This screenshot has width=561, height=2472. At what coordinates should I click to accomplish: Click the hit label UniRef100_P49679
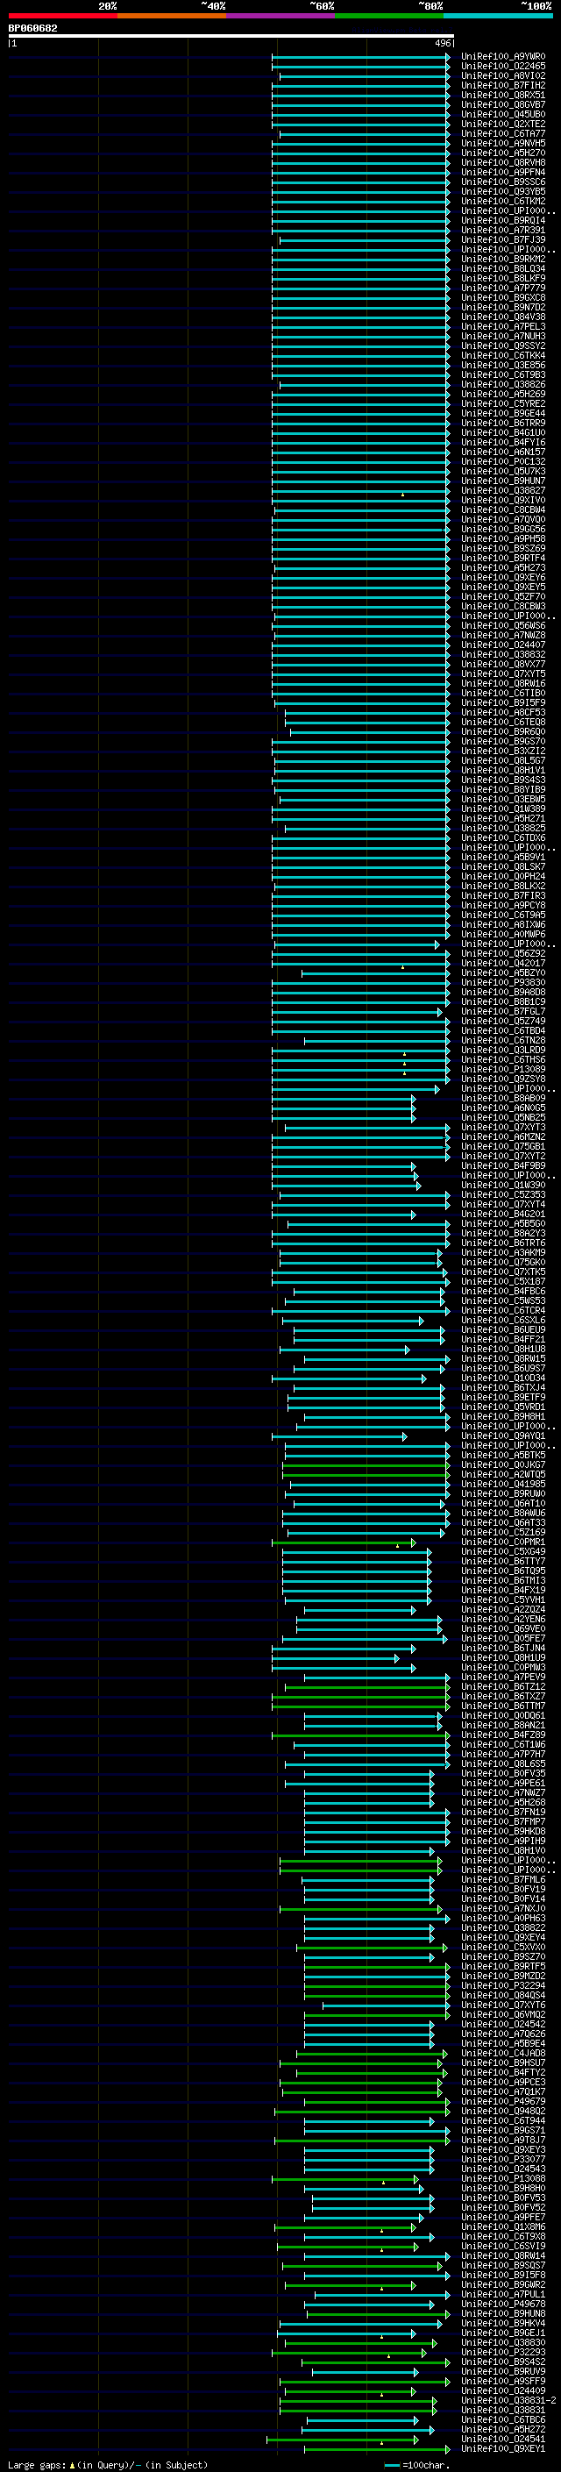(502, 2102)
